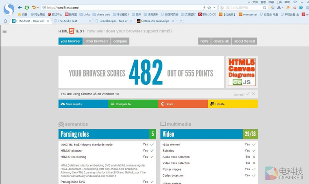This screenshot has width=309, height=184.
Task: Click the browser back arrow button
Action: pos(20,7)
